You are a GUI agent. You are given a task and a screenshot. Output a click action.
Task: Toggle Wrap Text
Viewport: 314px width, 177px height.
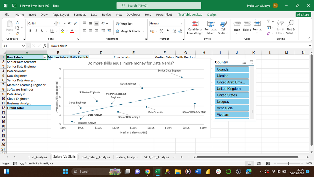point(124,24)
